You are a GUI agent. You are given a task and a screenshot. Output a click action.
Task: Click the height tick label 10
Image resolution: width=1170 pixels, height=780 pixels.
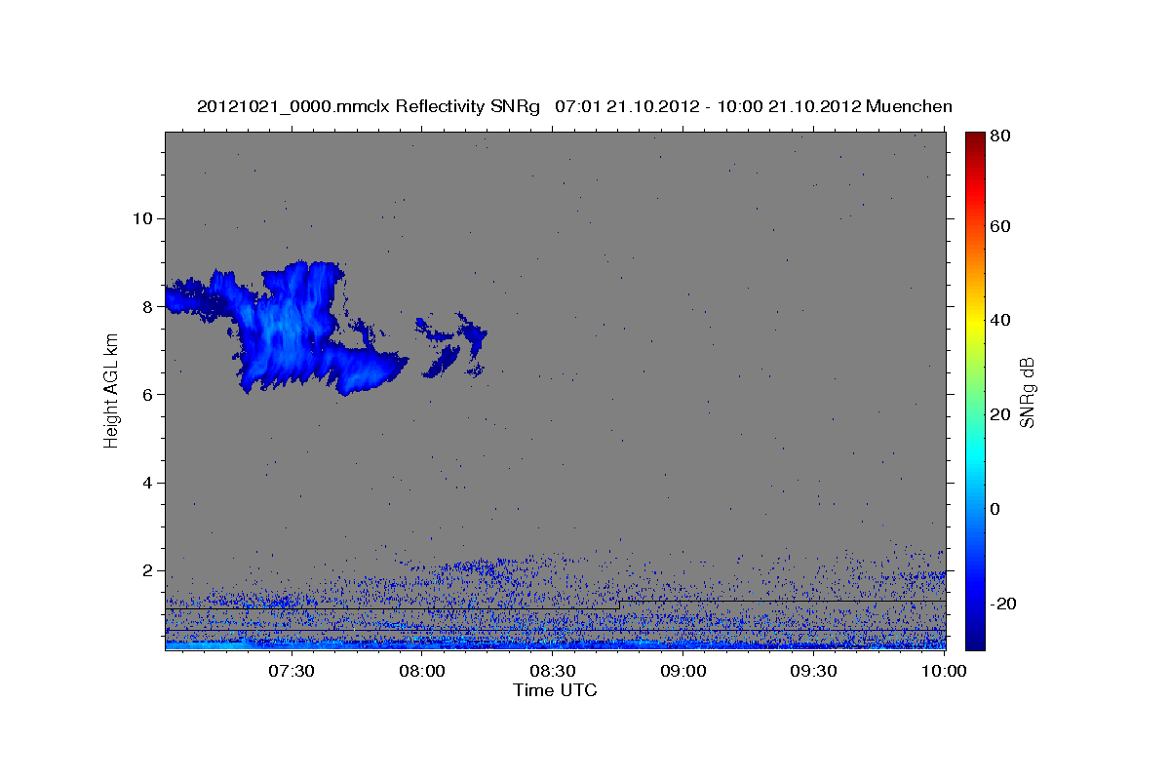pos(143,218)
